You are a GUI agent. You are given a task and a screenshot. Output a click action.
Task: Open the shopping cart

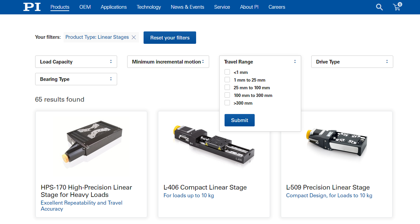pos(397,7)
